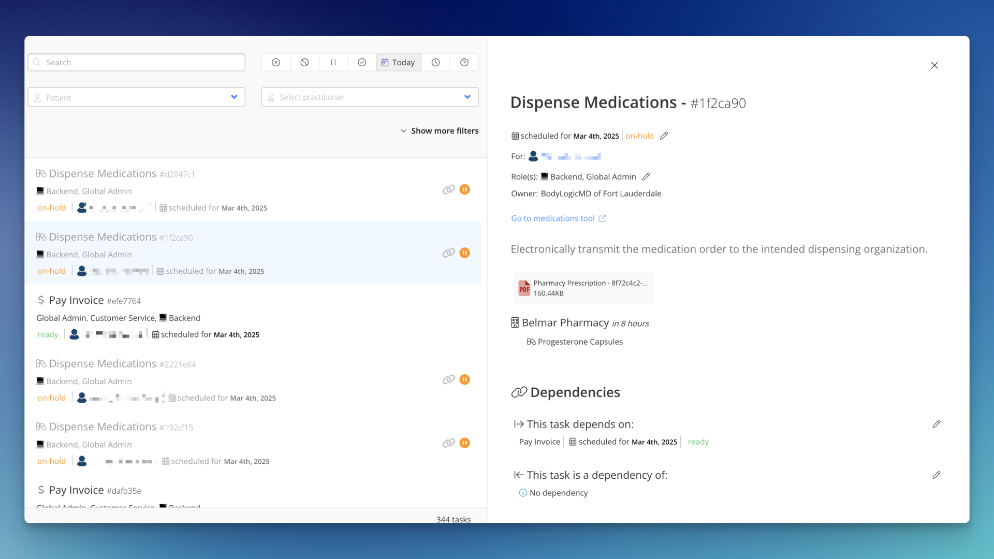The image size is (994, 559).
Task: Filter tasks by paused status
Action: (x=333, y=62)
